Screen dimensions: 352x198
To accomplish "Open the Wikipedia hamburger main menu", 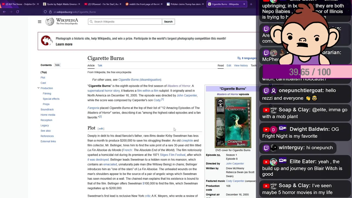I will [40, 22].
